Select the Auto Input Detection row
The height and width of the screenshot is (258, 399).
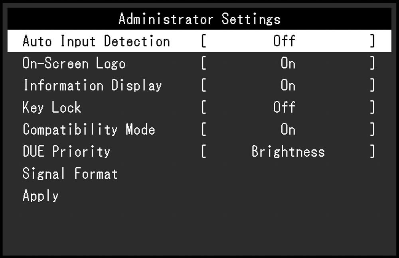coord(199,41)
